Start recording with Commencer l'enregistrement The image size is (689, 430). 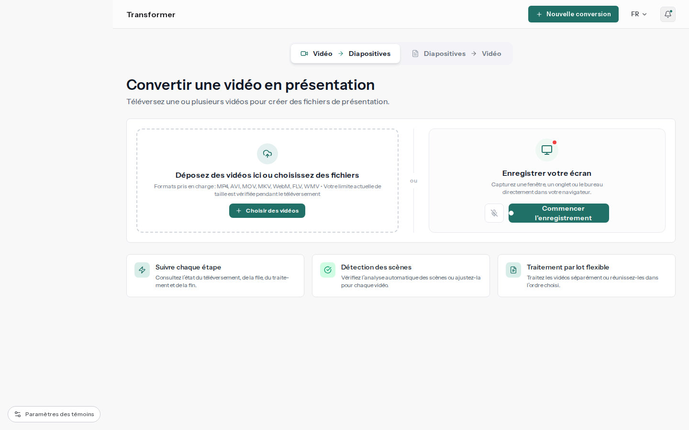(559, 213)
